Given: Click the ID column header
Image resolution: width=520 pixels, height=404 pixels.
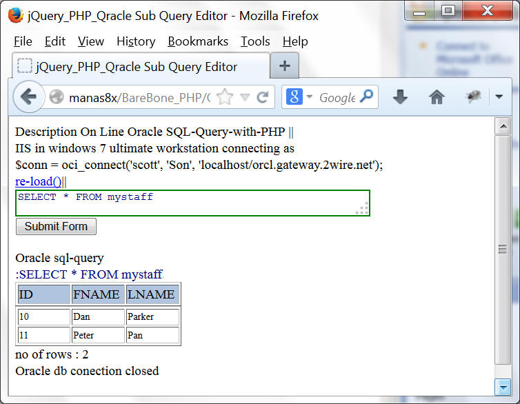Looking at the screenshot, I should click(43, 294).
